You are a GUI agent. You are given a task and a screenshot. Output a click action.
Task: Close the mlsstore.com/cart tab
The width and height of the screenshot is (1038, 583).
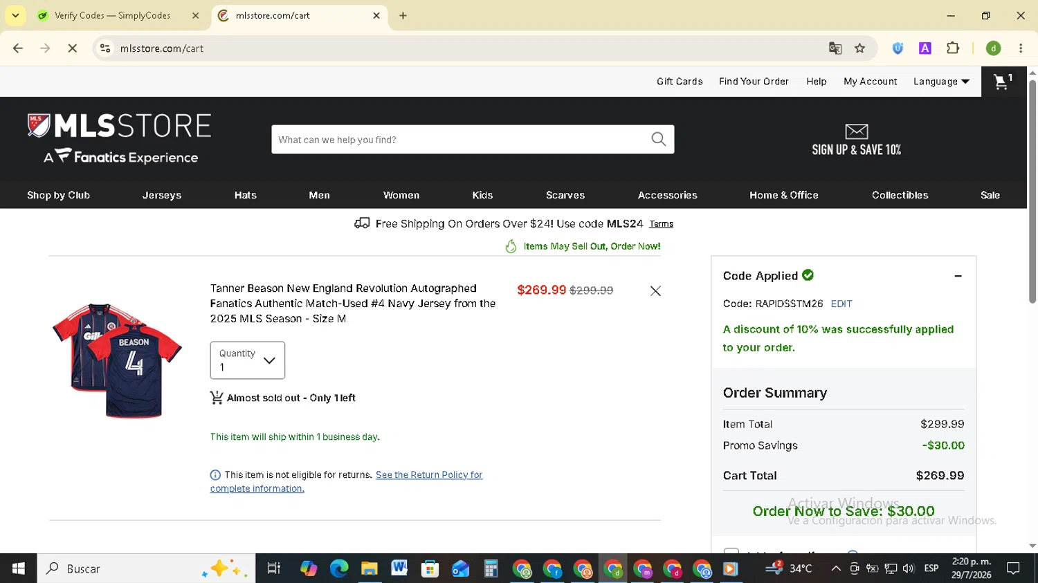pos(376,15)
